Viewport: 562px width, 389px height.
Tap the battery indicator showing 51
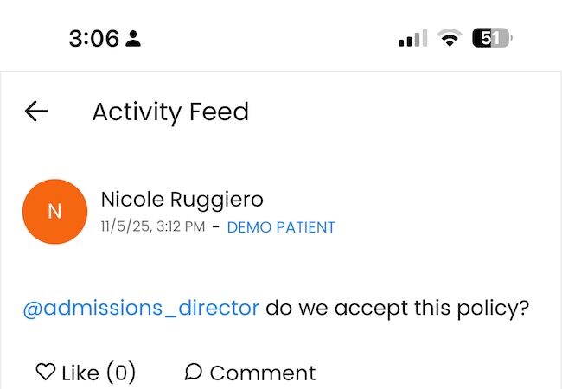click(492, 39)
